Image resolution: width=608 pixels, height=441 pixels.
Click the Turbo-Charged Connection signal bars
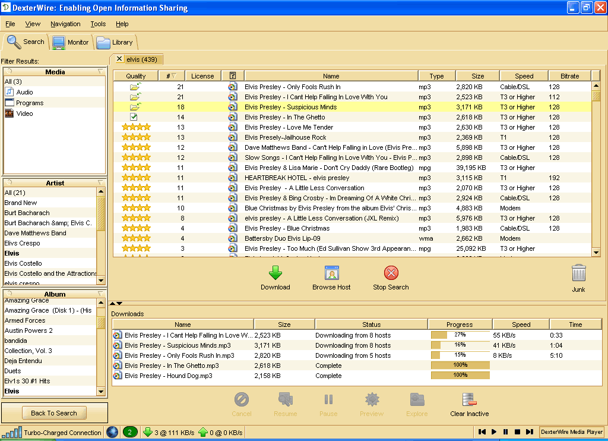[x=12, y=433]
